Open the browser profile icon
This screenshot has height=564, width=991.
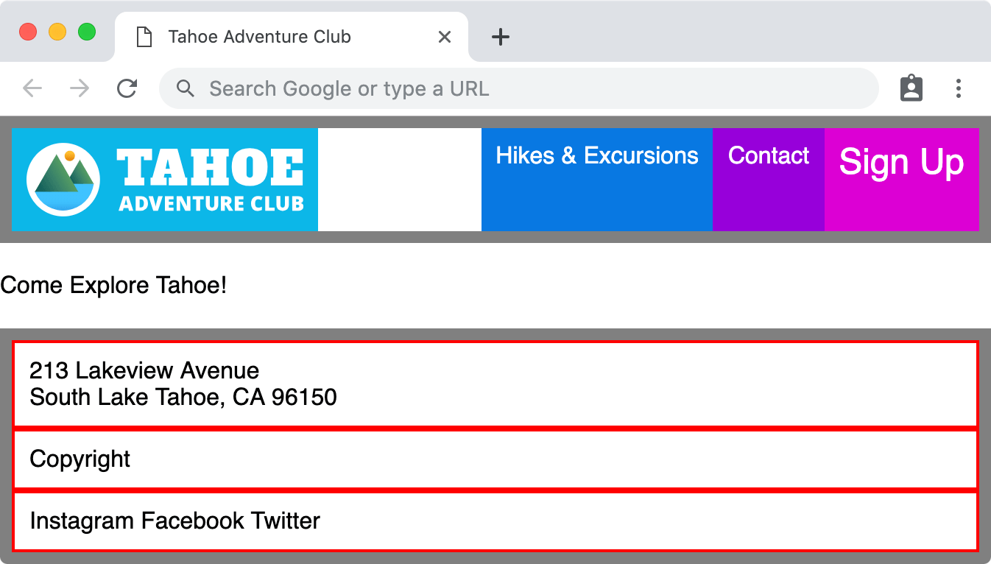pos(911,89)
